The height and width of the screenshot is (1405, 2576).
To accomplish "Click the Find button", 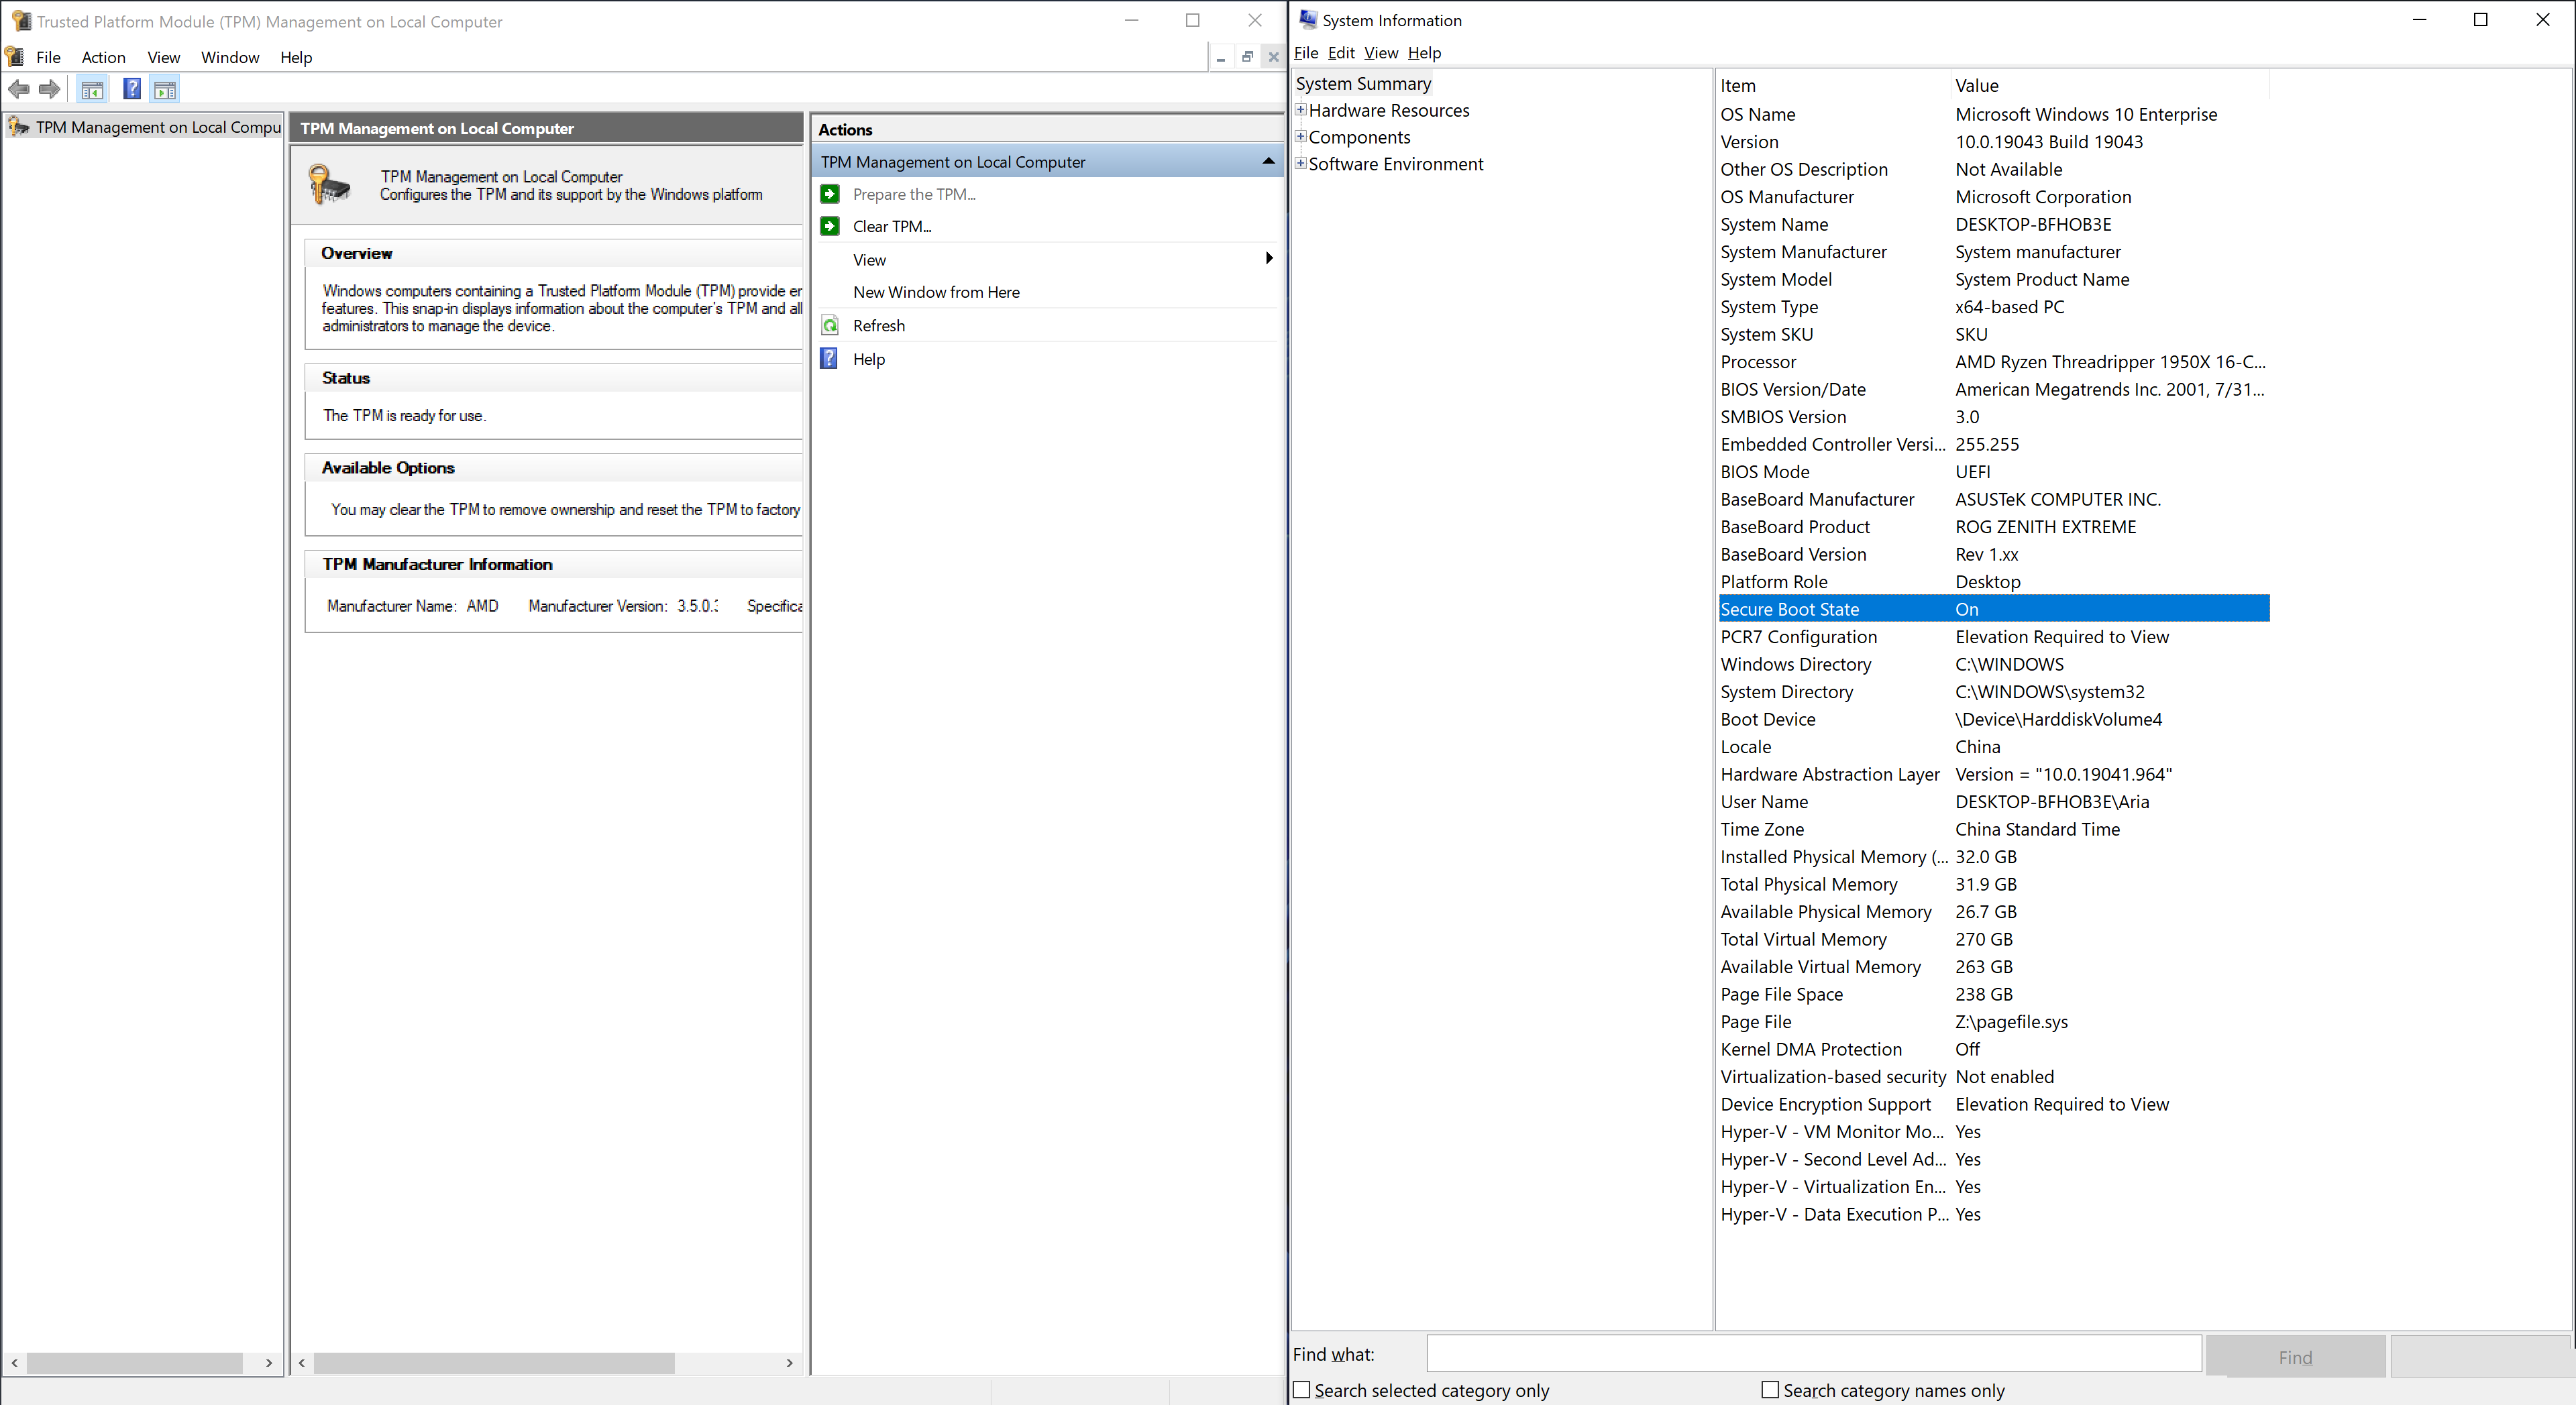I will tap(2295, 1357).
